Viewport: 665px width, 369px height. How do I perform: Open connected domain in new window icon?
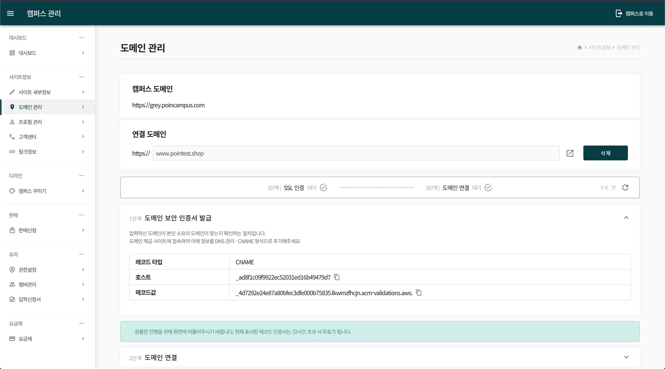point(570,153)
